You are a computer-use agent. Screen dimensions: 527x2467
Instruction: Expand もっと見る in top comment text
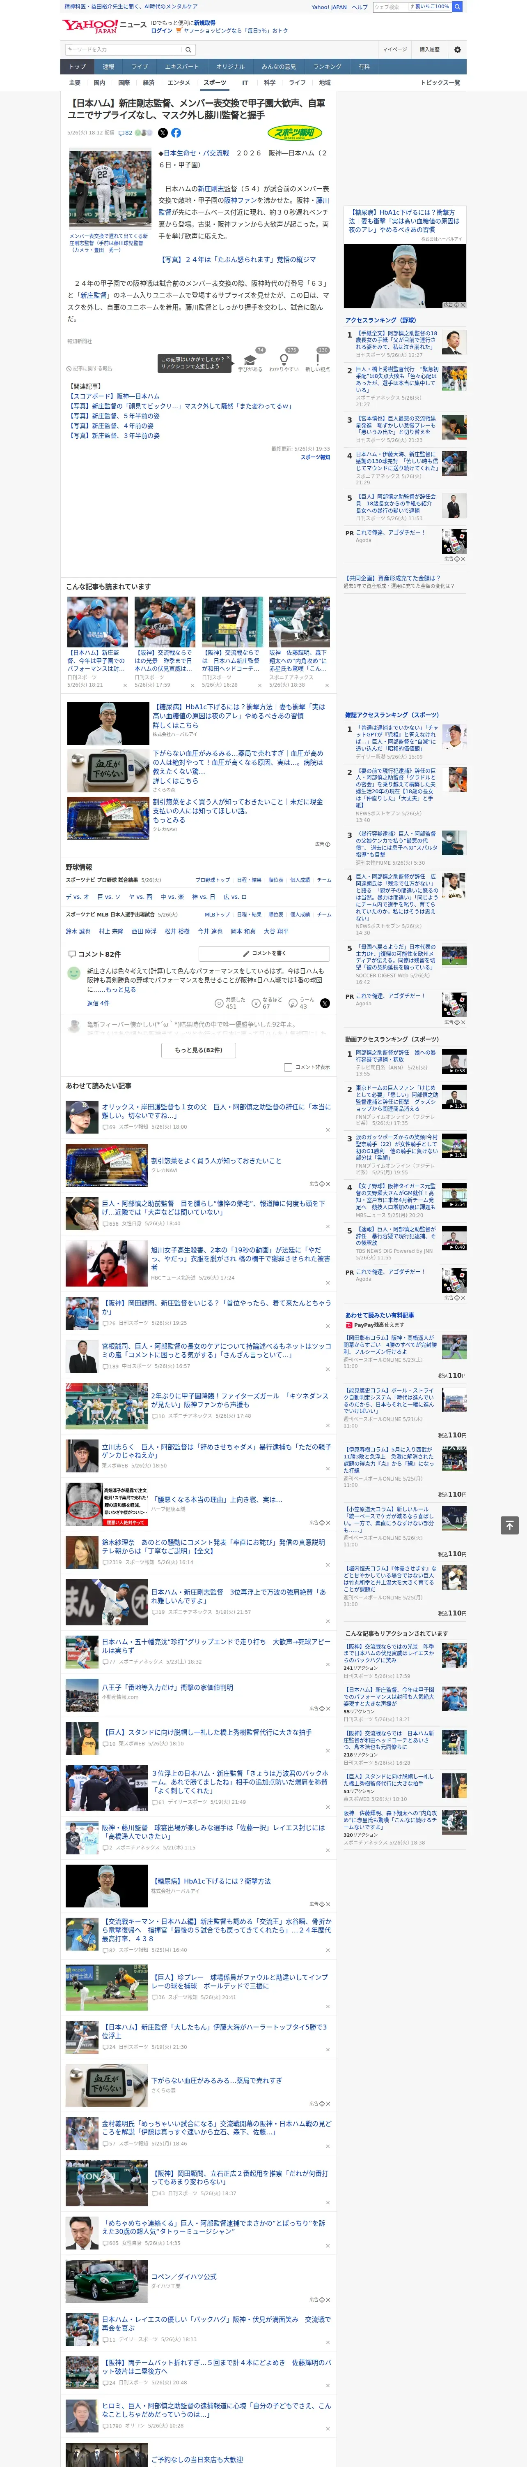[x=121, y=990]
